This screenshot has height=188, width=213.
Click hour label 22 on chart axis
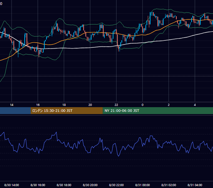pos(116,105)
